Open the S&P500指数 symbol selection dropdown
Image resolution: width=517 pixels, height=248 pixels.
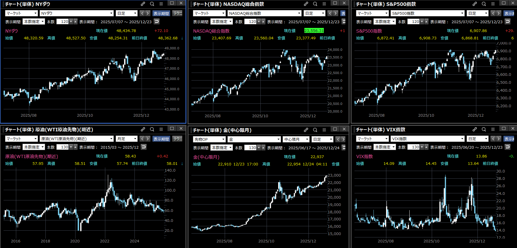[428, 14]
